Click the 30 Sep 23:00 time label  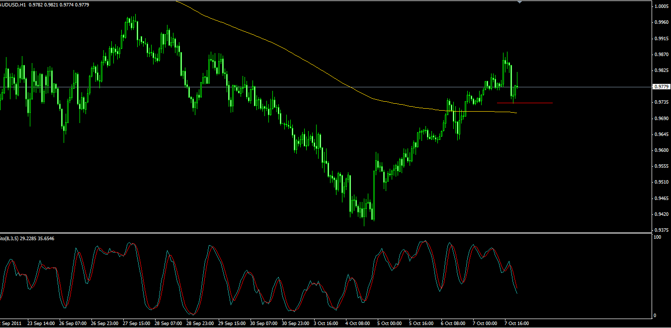click(x=296, y=324)
